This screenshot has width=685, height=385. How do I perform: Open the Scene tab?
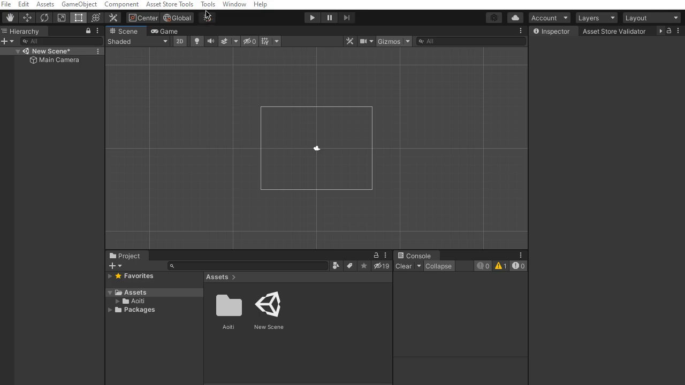(x=124, y=31)
